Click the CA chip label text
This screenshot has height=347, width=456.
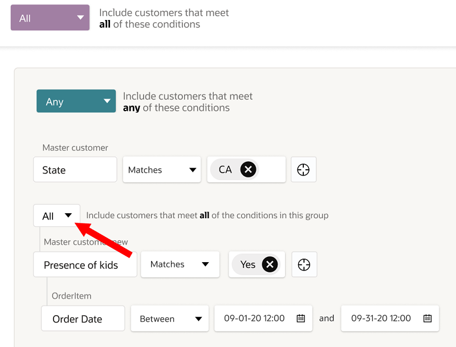[x=226, y=170]
